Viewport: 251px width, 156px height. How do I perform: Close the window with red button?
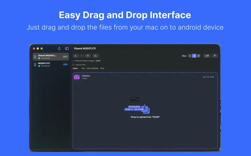coord(34,49)
